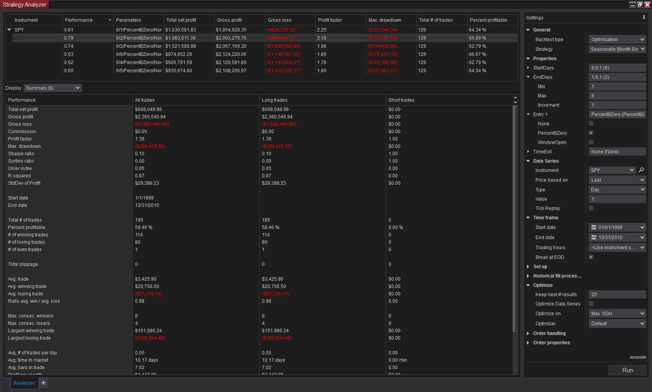Viewport: 652px width, 392px height.
Task: Open the End date calendar picker
Action: tap(594, 238)
